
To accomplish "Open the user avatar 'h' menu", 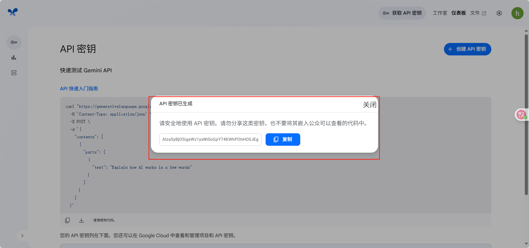I will 517,13.
